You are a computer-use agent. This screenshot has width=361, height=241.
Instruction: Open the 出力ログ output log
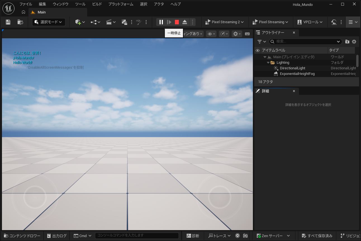click(57, 236)
